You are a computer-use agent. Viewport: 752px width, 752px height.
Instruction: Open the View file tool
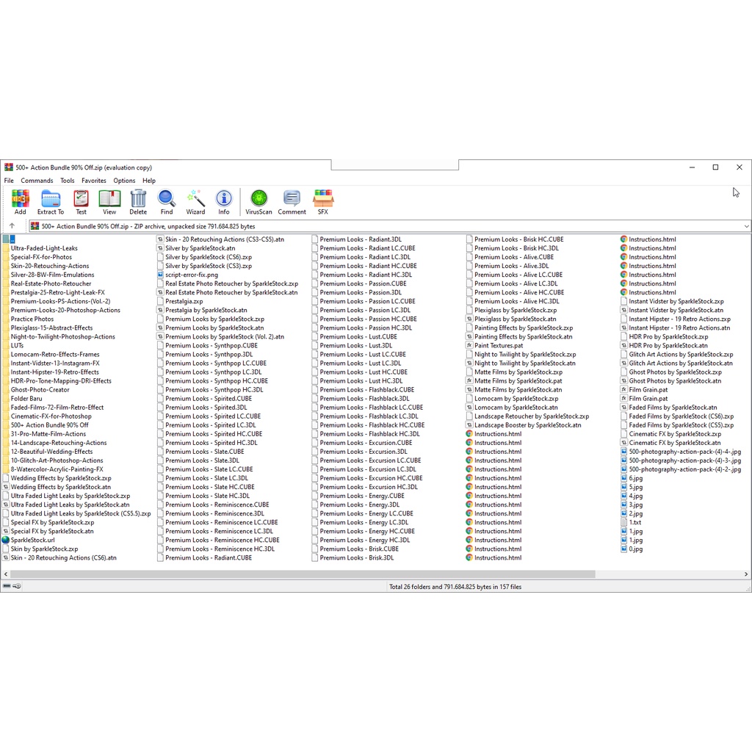(109, 201)
